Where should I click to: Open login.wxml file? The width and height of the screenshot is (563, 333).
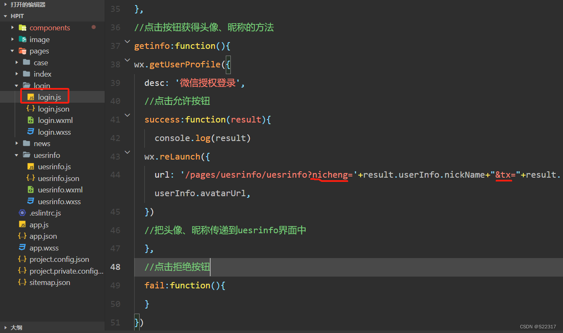click(x=55, y=120)
